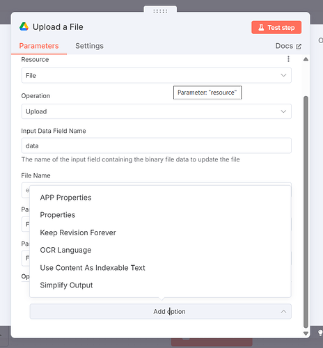This screenshot has width=323, height=348.
Task: Run the Test step button
Action: pos(276,27)
